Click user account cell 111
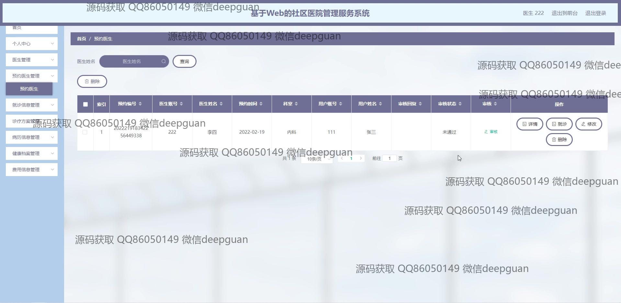Screen dimensions: 621x303 [331, 132]
